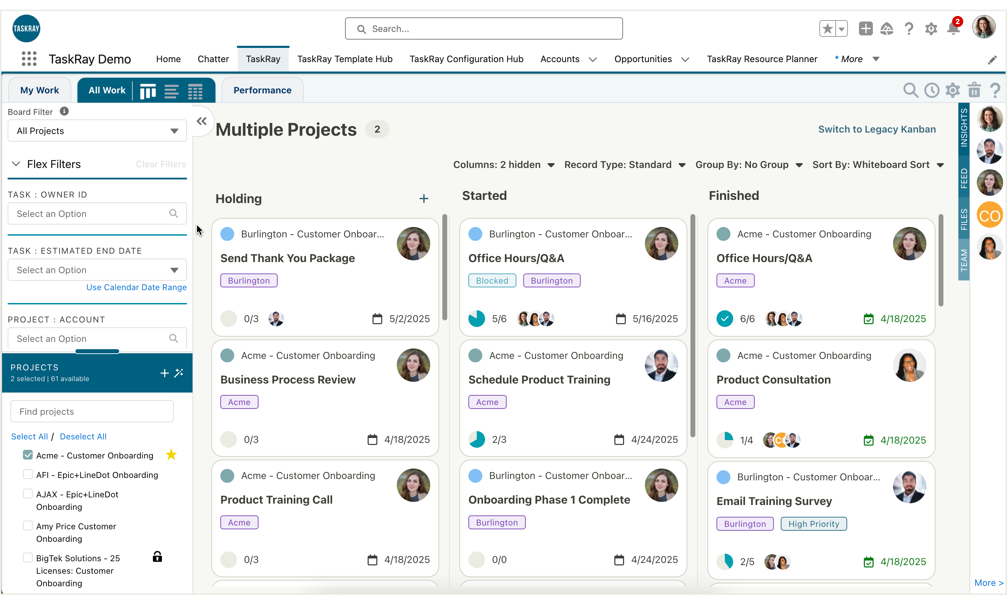Click the More > link under team avatars
Screen dimensions: 1007x606
pos(989,582)
